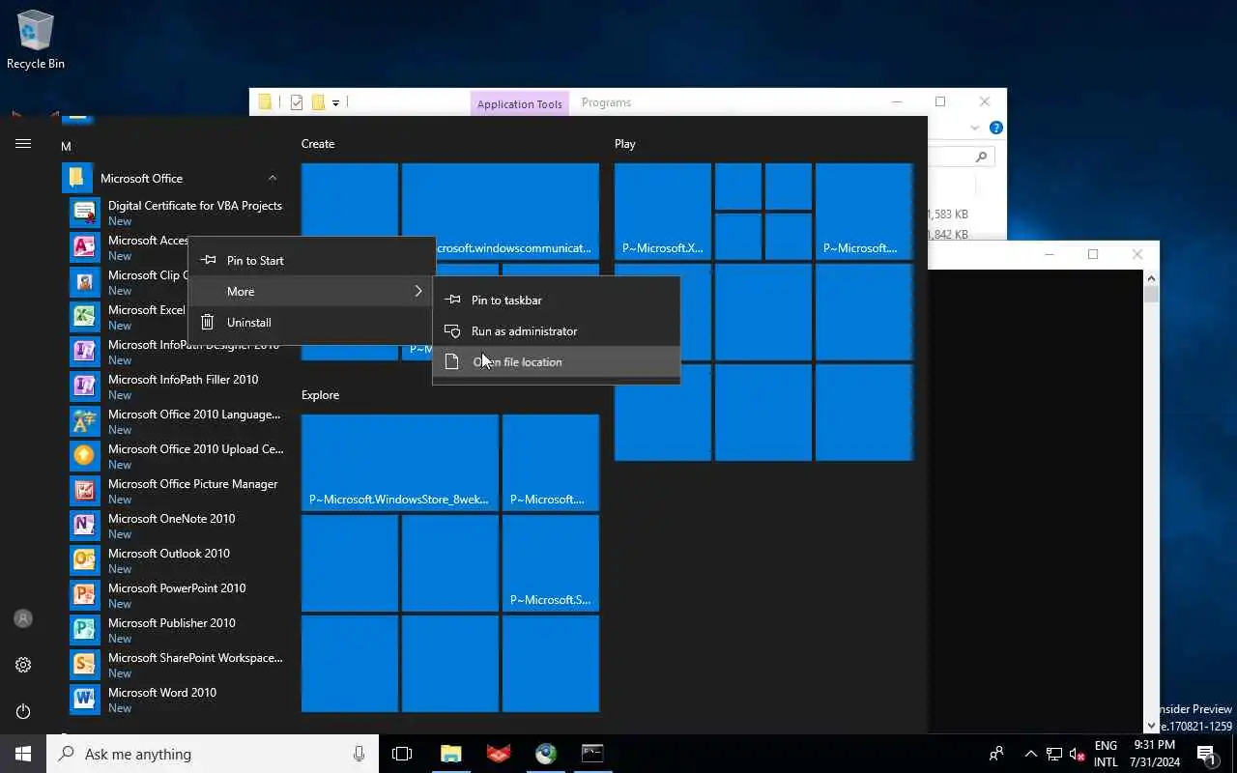Image resolution: width=1237 pixels, height=773 pixels.
Task: Click the Microsoft Excel app icon
Action: coord(85,317)
